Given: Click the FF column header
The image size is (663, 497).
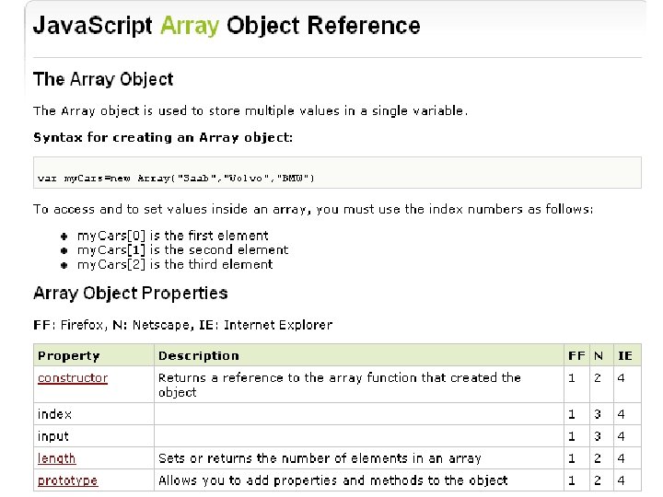Looking at the screenshot, I should click(576, 356).
